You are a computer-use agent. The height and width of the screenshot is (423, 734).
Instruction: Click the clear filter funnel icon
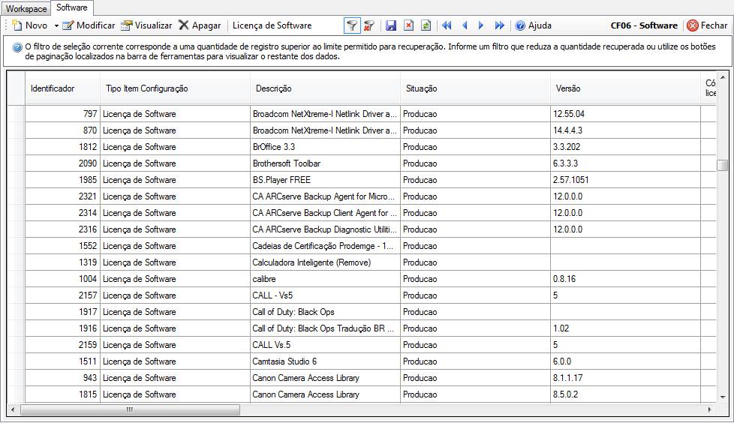[369, 25]
